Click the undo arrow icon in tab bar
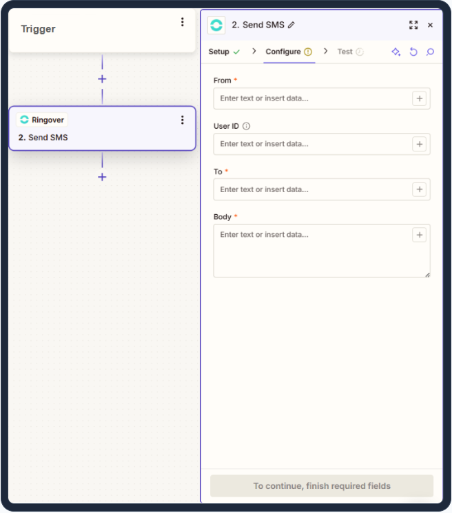Image resolution: width=452 pixels, height=513 pixels. tap(413, 52)
